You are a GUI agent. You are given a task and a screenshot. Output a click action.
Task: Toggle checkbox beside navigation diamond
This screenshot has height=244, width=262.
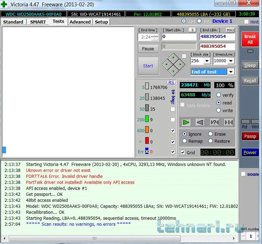click(184, 56)
